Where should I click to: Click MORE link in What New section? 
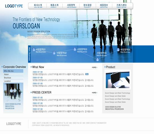click(x=94, y=67)
